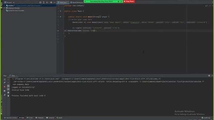Click the BankClient c1 = new line
The height and width of the screenshot is (120, 214).
140,22
